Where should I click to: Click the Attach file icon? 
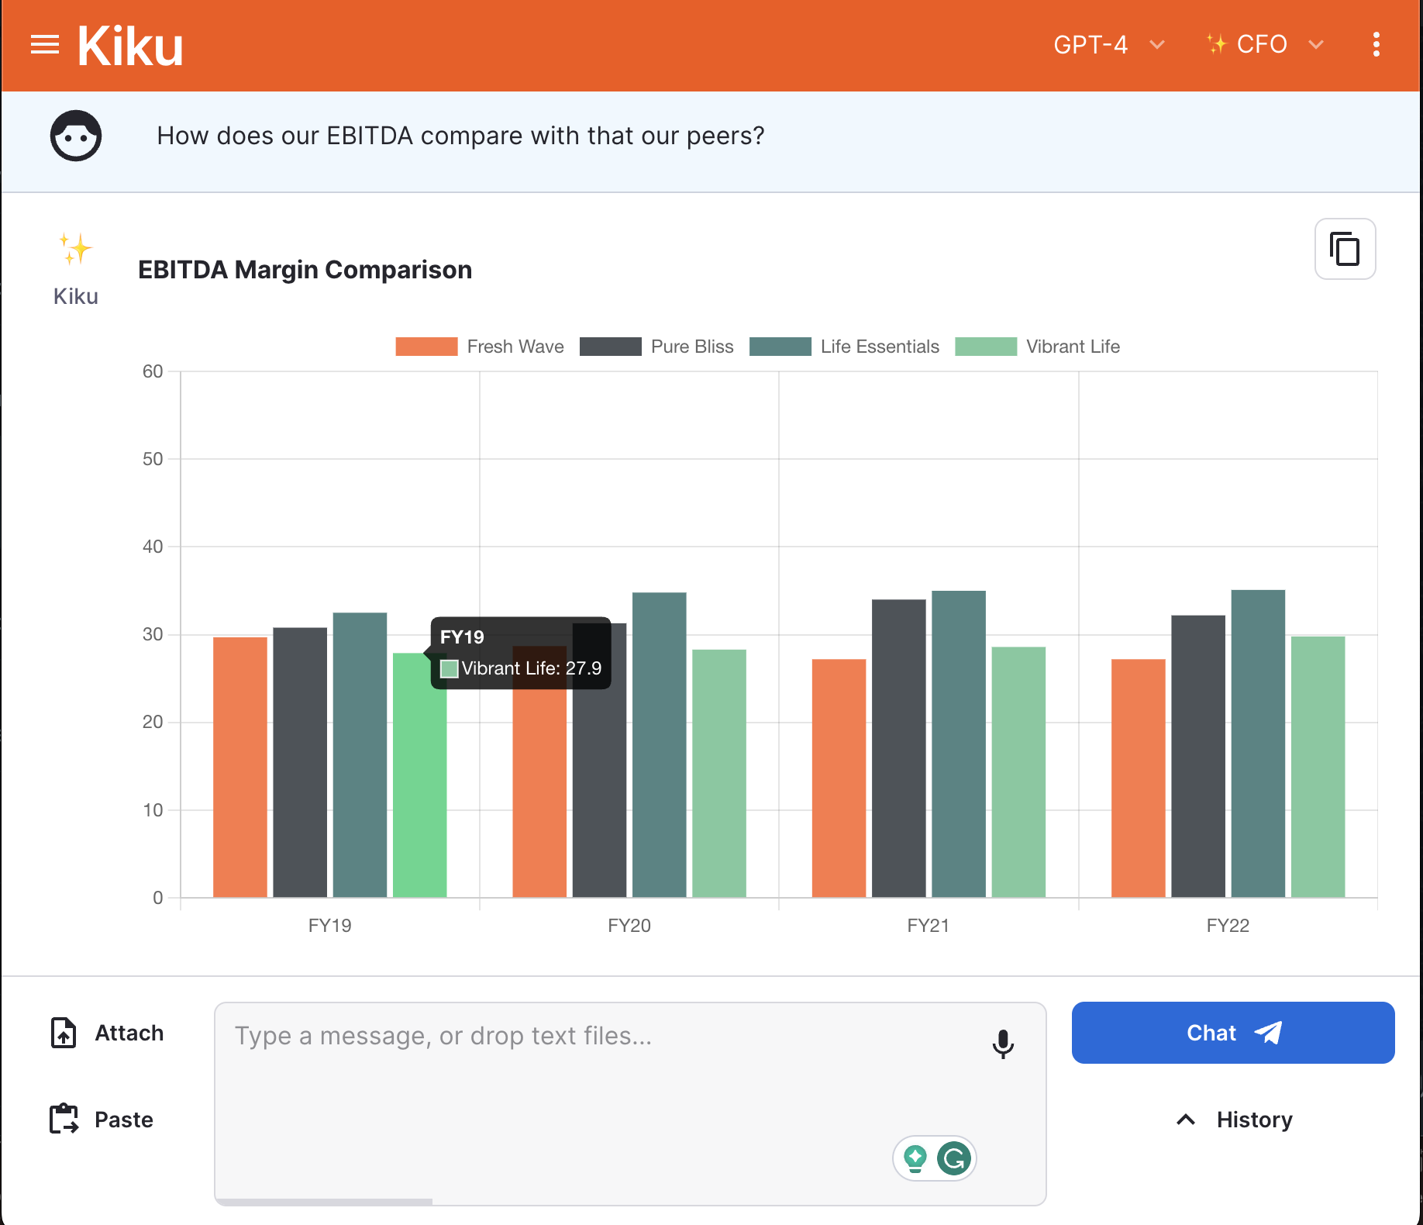click(x=65, y=1033)
